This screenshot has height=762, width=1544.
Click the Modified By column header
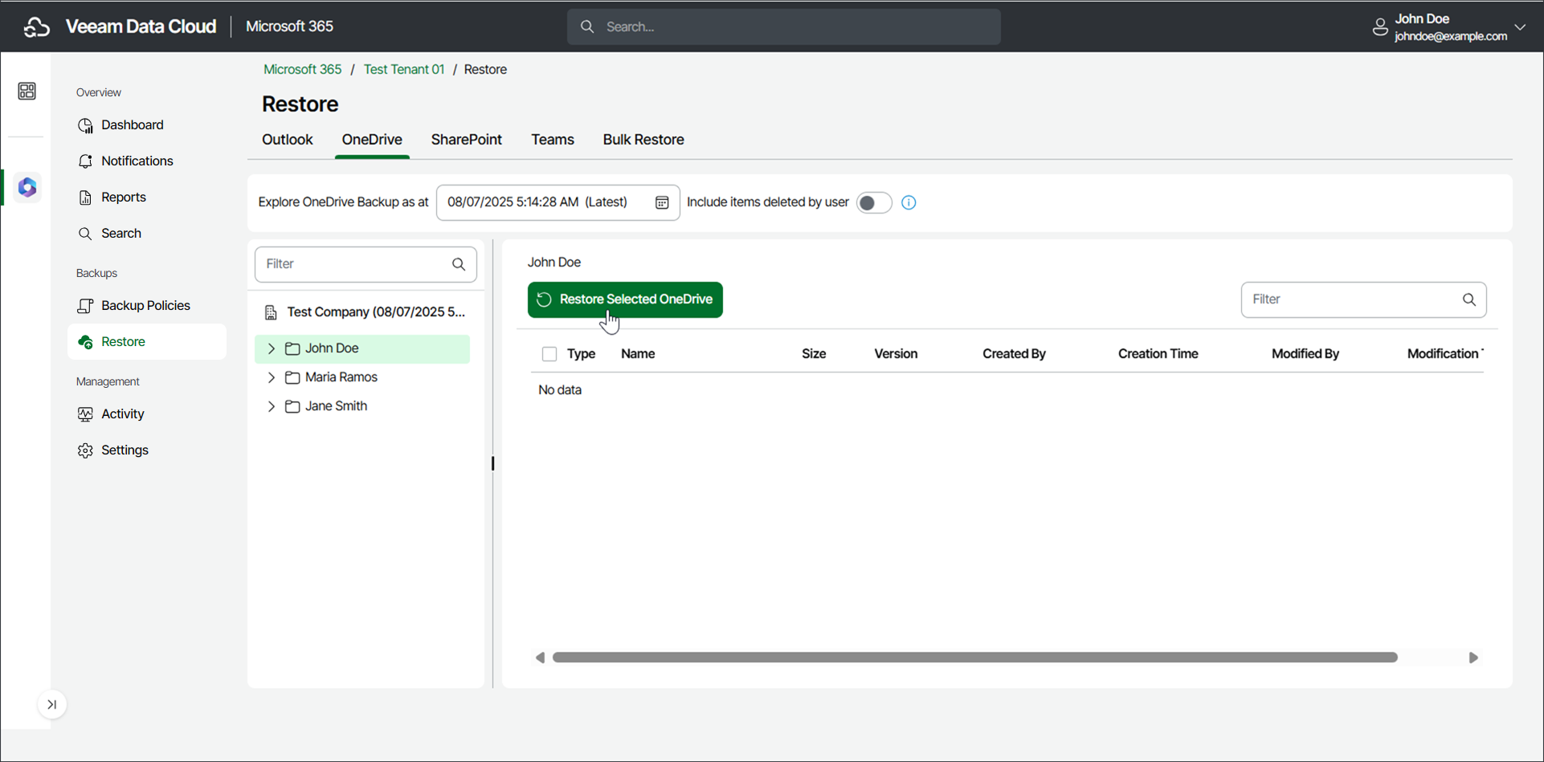(x=1305, y=354)
